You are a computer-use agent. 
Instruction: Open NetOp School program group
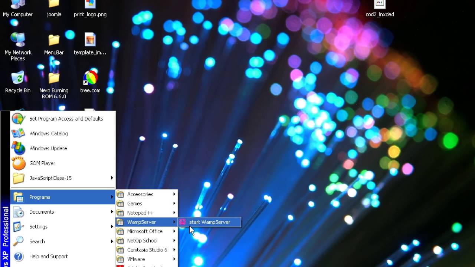click(147, 241)
